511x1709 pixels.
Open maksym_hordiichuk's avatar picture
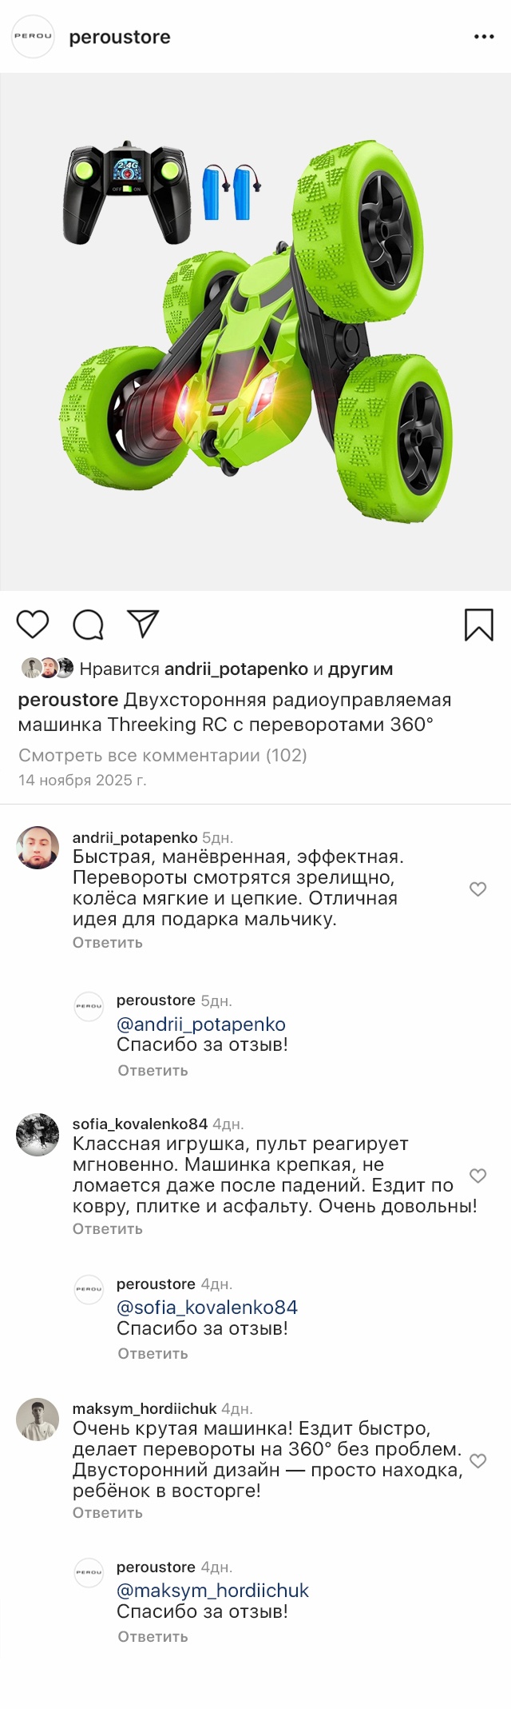coord(38,1420)
